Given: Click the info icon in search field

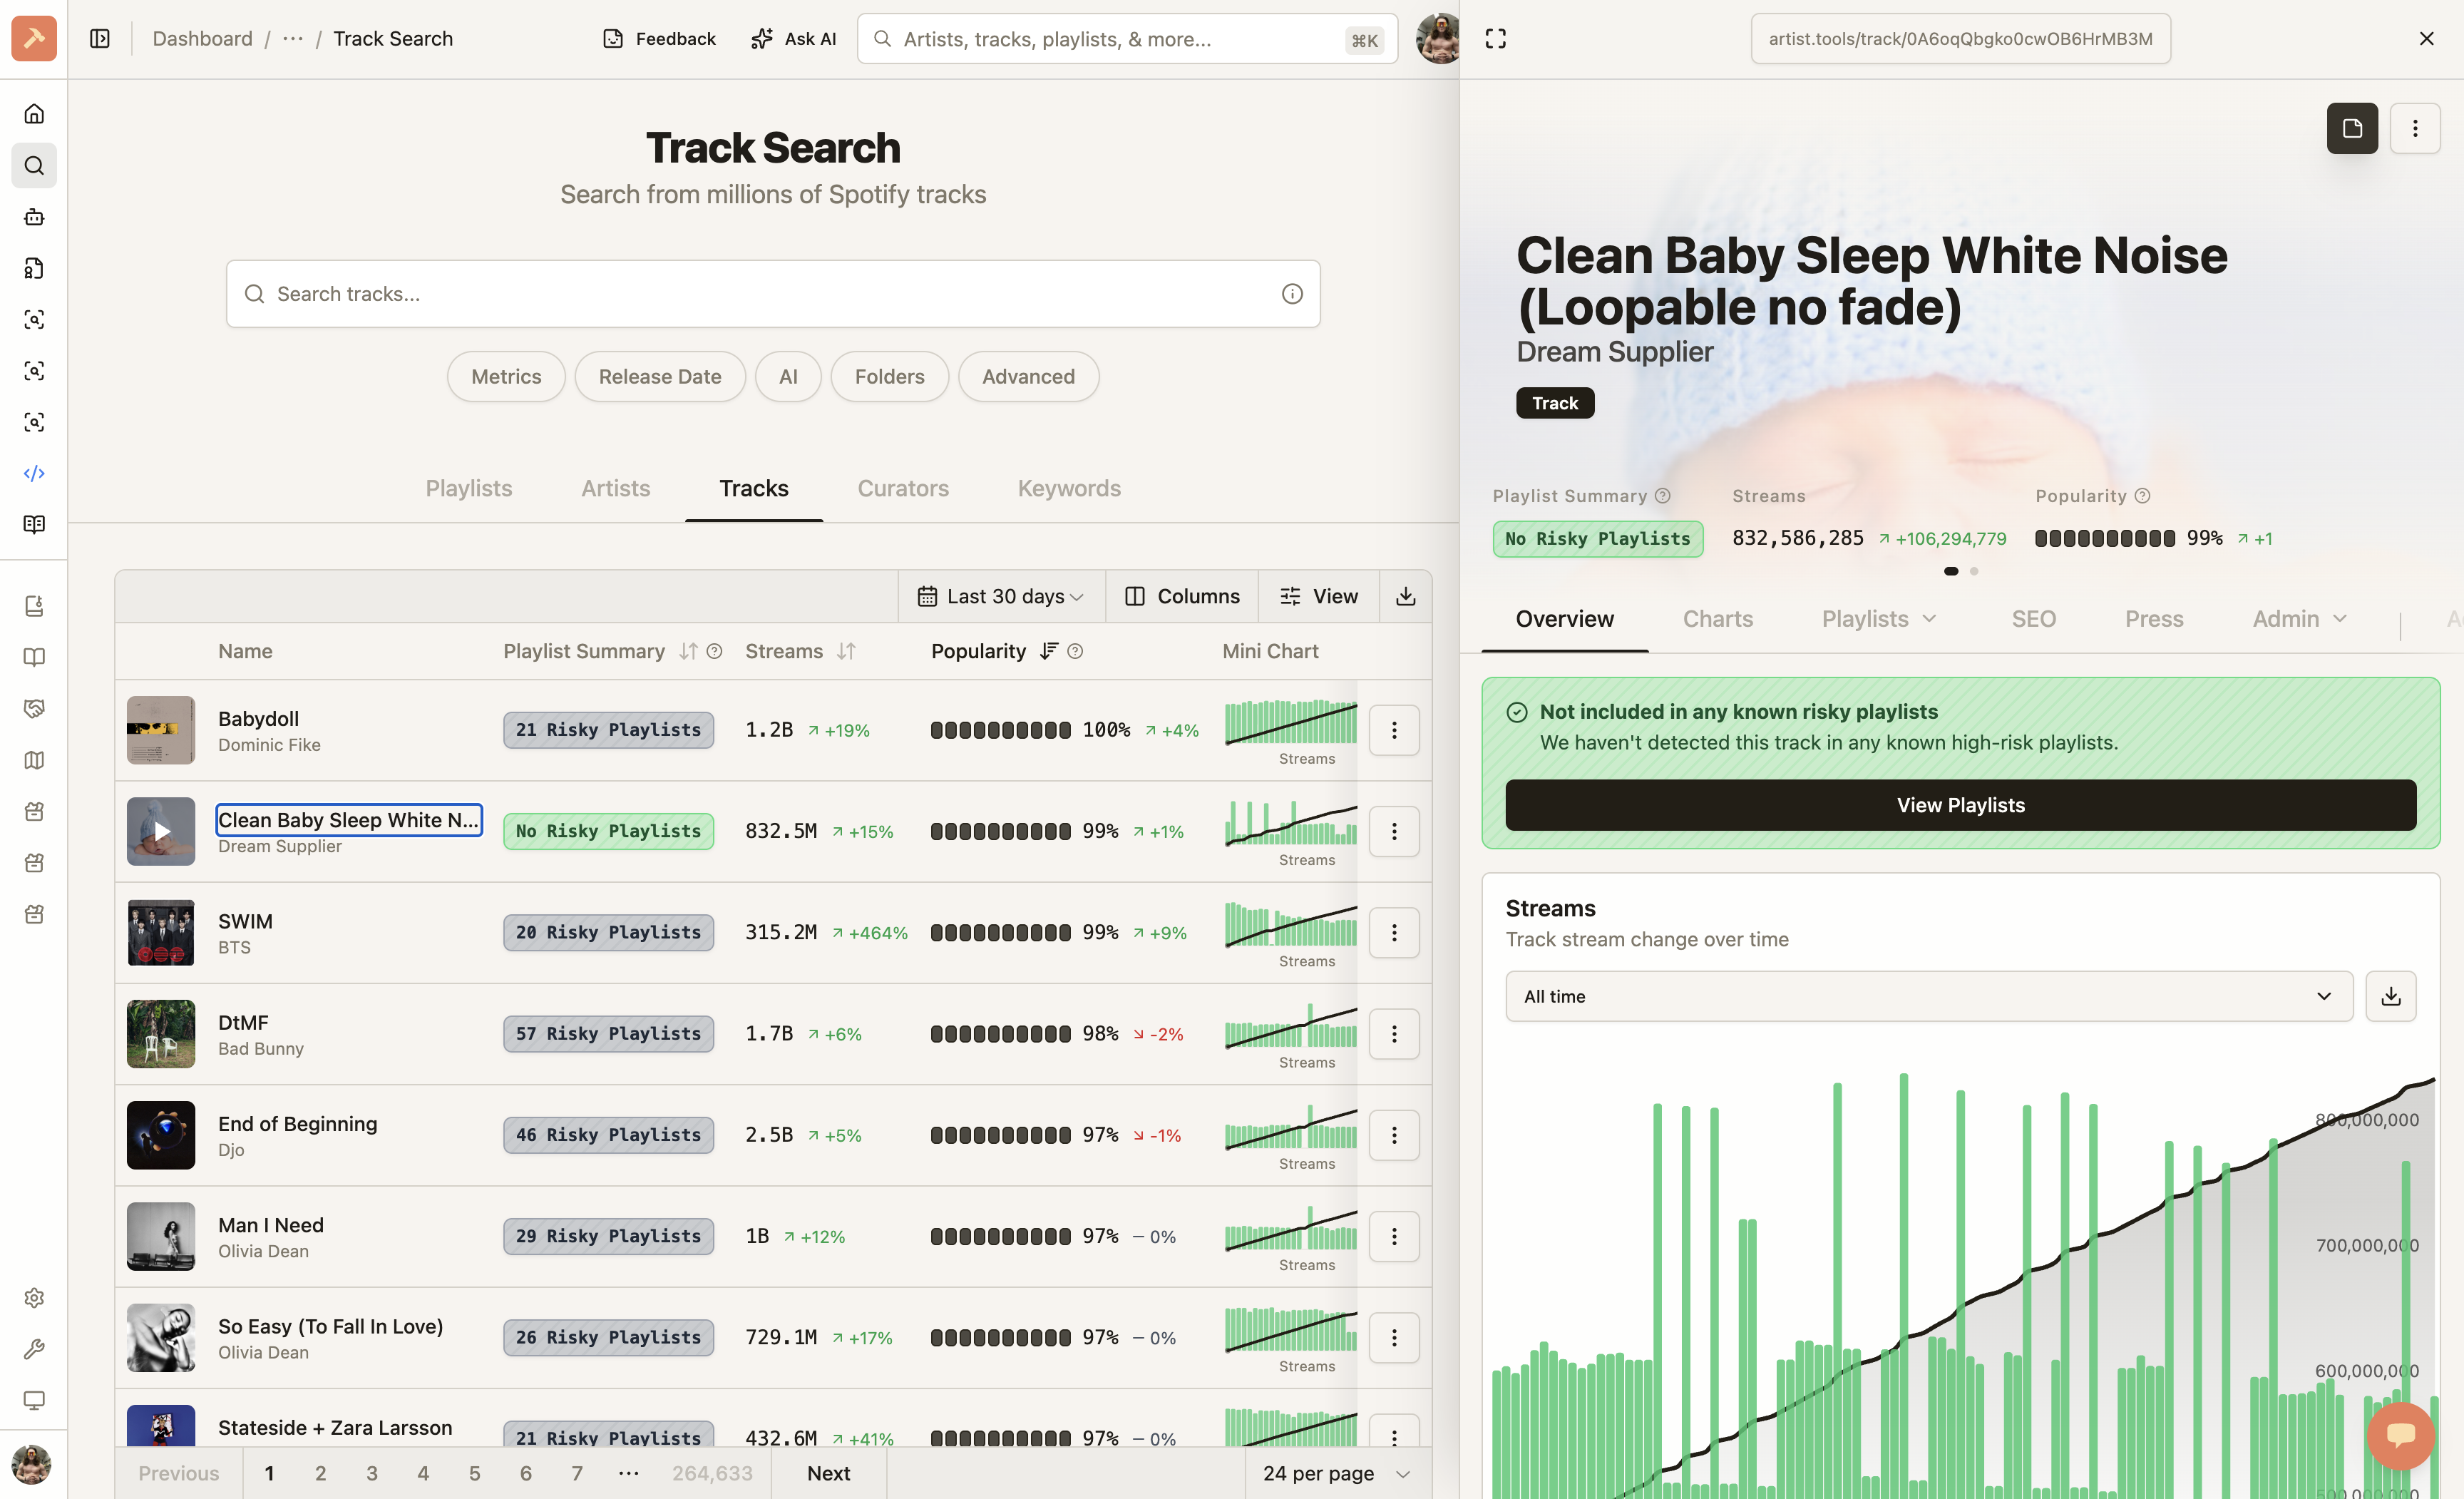Looking at the screenshot, I should tap(1292, 294).
